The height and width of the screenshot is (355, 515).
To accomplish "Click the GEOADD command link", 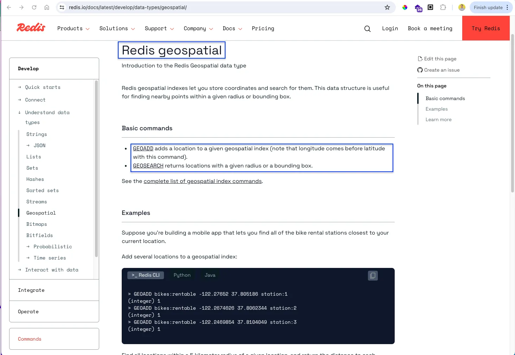I will pyautogui.click(x=143, y=149).
